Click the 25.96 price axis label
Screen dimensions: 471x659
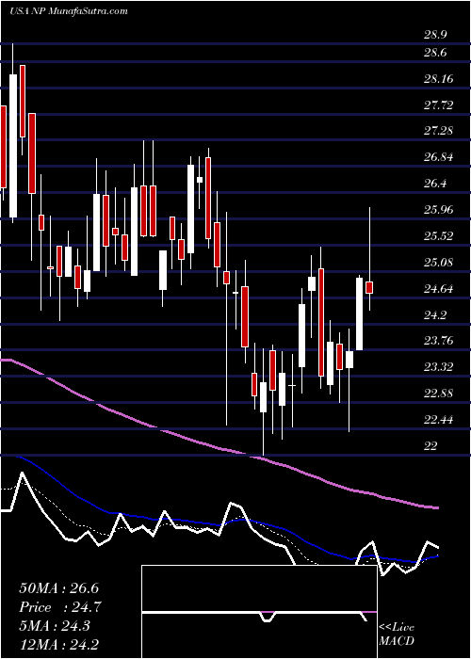pos(438,210)
